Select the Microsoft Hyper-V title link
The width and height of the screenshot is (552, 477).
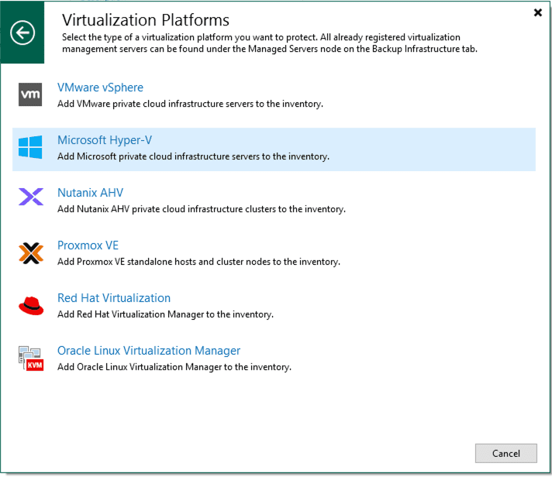coord(104,140)
